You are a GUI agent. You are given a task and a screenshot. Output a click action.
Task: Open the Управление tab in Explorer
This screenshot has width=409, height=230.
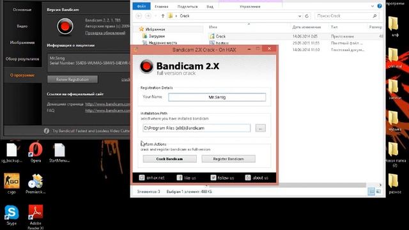pyautogui.click(x=250, y=6)
